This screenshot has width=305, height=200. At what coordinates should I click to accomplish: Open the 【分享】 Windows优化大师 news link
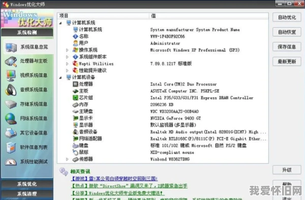coord(118,193)
